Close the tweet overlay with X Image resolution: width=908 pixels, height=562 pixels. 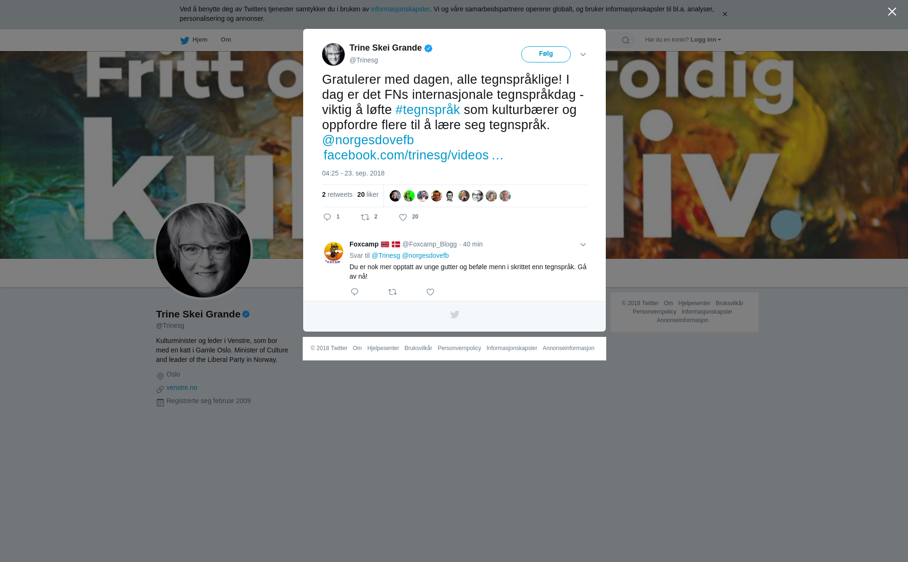click(892, 12)
